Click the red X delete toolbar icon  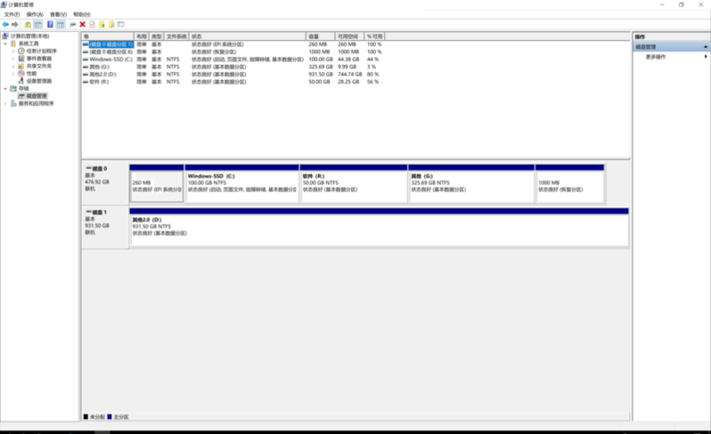tap(82, 24)
